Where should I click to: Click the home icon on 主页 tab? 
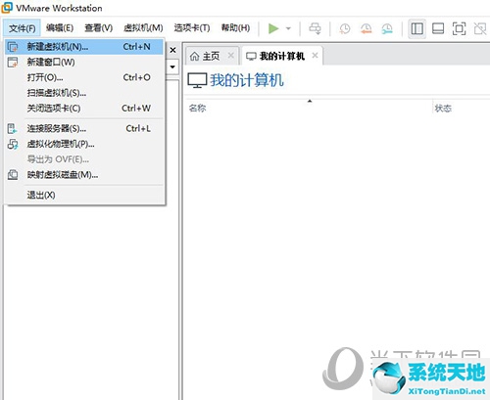(194, 57)
